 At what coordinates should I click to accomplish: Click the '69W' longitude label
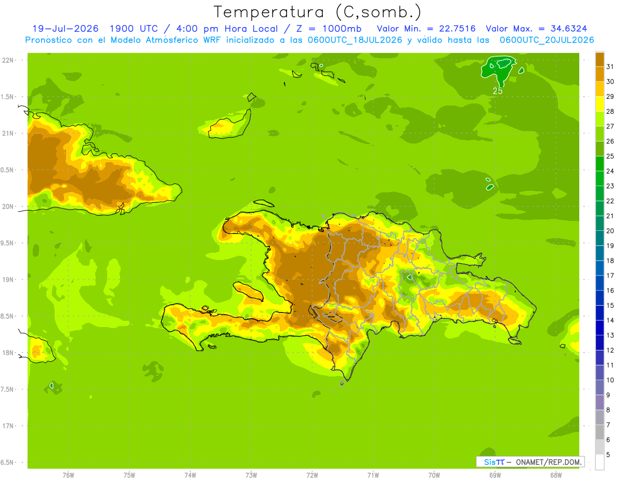point(495,475)
